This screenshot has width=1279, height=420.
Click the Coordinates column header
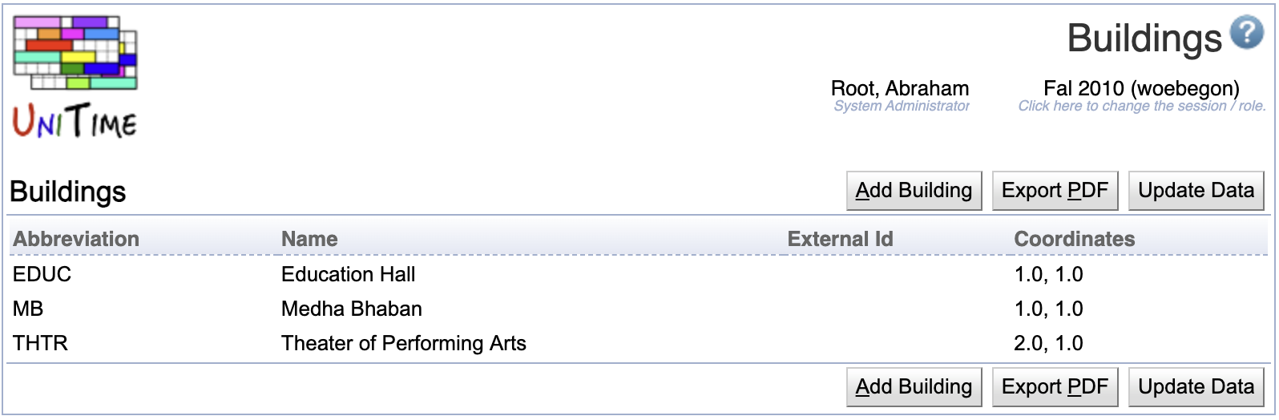[1075, 239]
